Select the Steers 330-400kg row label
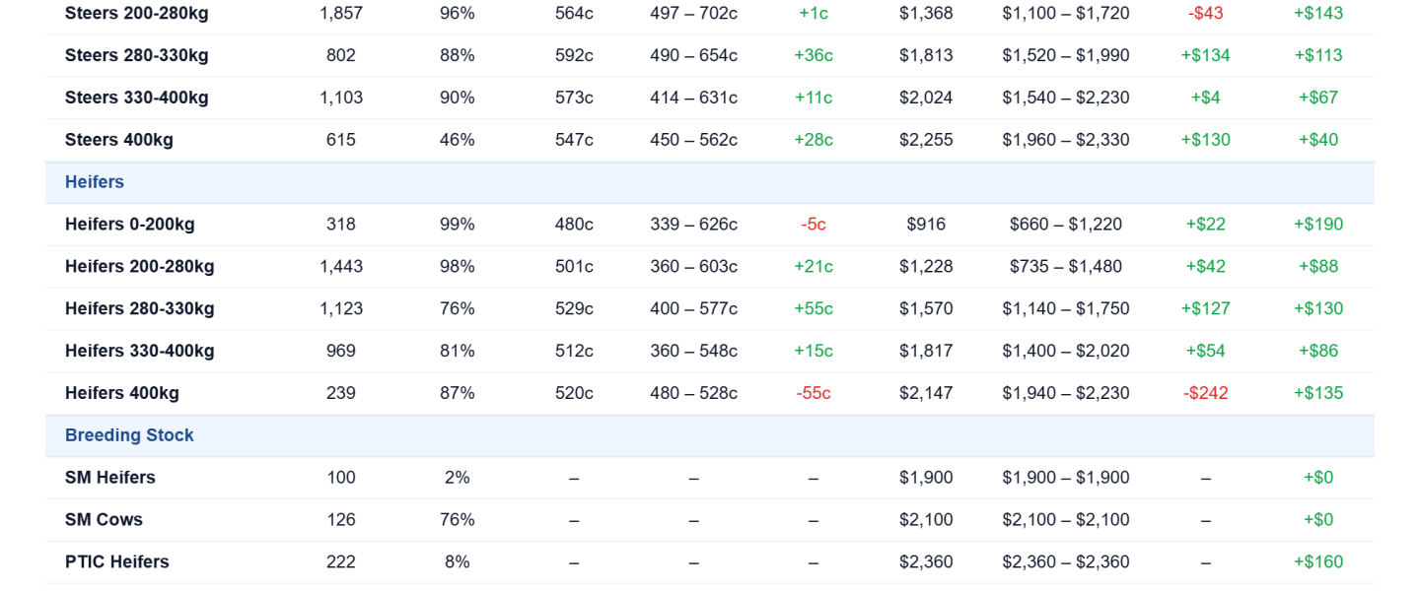This screenshot has width=1420, height=591. pos(137,98)
